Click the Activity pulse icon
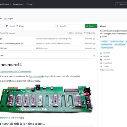Image resolution: width=127 pixels, height=127 pixels. coord(101,56)
